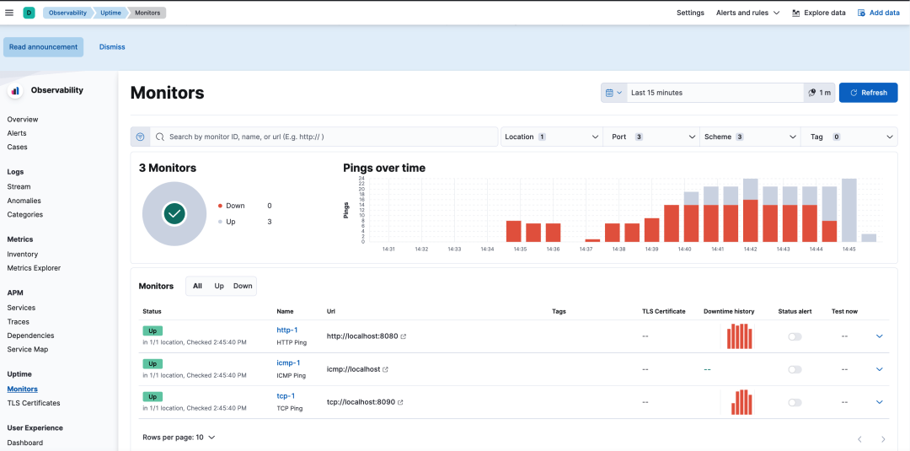
Task: Click the next page arrow in pagination
Action: click(883, 439)
